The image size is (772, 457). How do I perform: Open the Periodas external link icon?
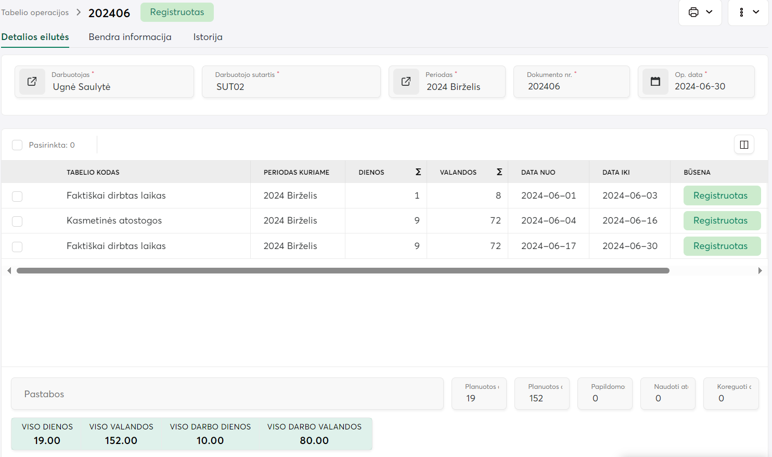point(406,82)
